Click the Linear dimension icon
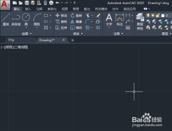This screenshot has height=131, width=172. [x=128, y=15]
